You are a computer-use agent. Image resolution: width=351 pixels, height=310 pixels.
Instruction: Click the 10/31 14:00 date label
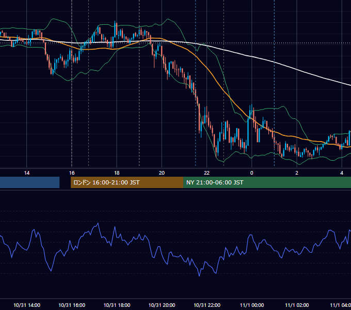(x=27, y=305)
